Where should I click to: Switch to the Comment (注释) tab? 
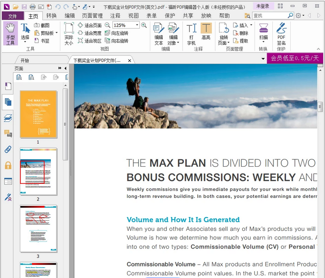tap(115, 16)
